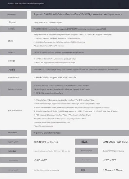Select the Fan interface label cell
This screenshot has height=179, width=129.
(14, 133)
